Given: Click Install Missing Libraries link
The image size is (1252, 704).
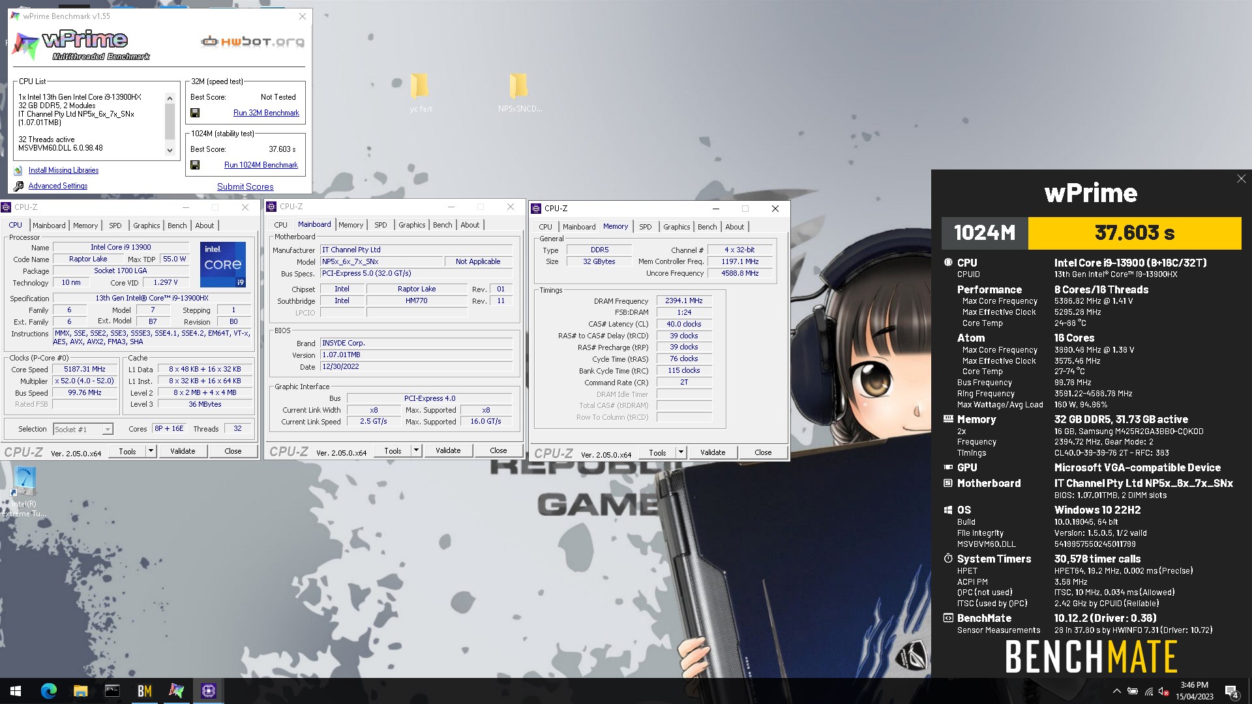Looking at the screenshot, I should [63, 170].
